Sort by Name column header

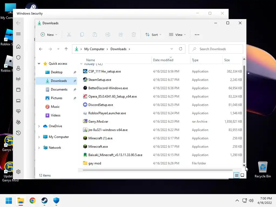[91, 60]
